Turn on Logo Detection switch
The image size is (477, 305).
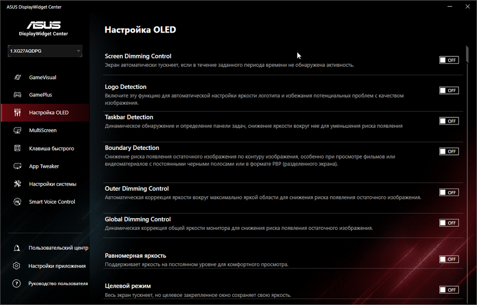click(449, 90)
